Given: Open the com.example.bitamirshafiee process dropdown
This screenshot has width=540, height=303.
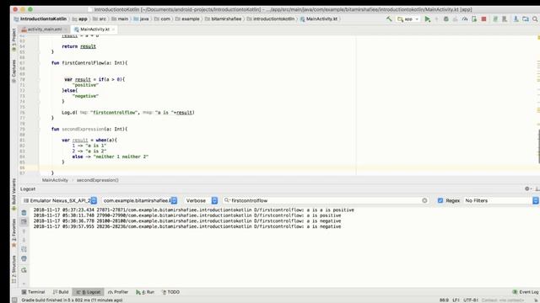Looking at the screenshot, I should coord(140,200).
